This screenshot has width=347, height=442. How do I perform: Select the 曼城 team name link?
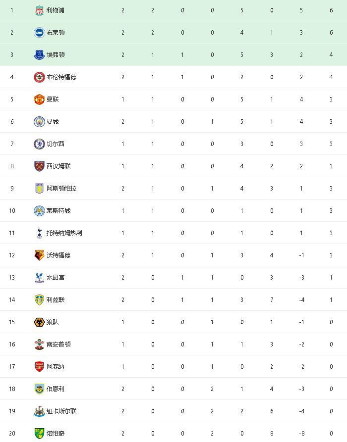click(53, 122)
